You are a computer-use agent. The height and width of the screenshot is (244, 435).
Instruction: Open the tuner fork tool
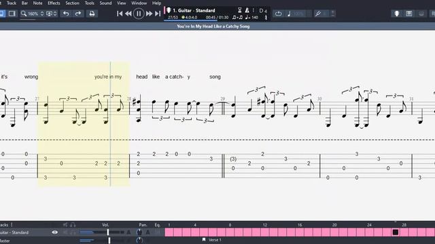(x=318, y=14)
